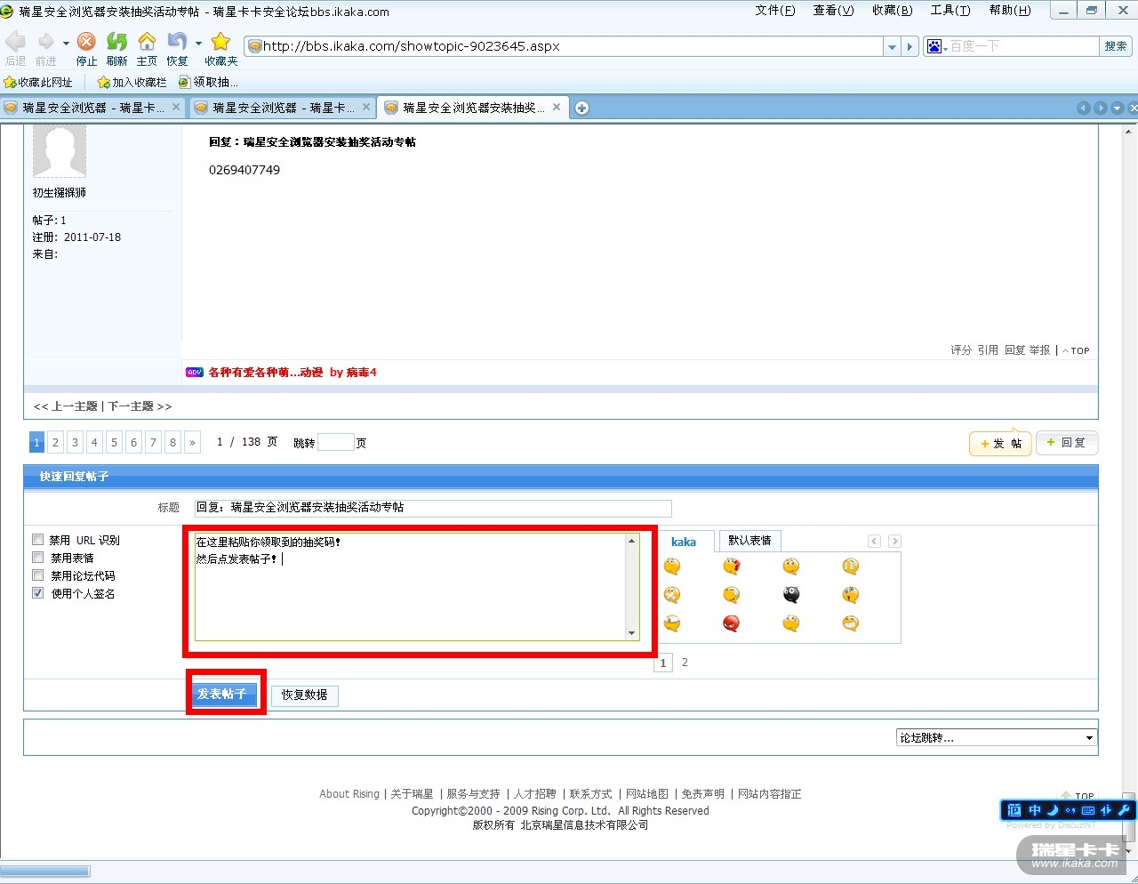Click the 标题 reply title input field
This screenshot has height=884, width=1138.
(x=433, y=508)
